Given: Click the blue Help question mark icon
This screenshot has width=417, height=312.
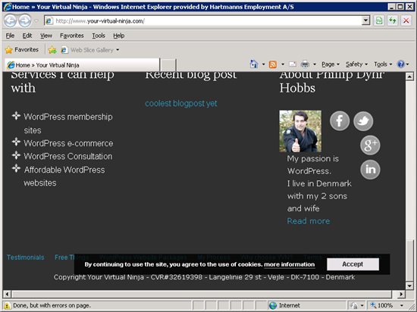Looking at the screenshot, I should click(400, 64).
